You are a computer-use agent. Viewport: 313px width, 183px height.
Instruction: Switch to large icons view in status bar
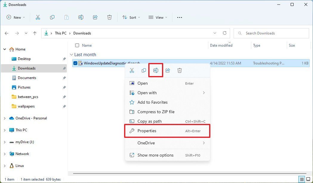(x=308, y=179)
